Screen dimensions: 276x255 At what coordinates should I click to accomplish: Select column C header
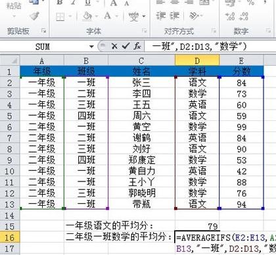coord(141,60)
